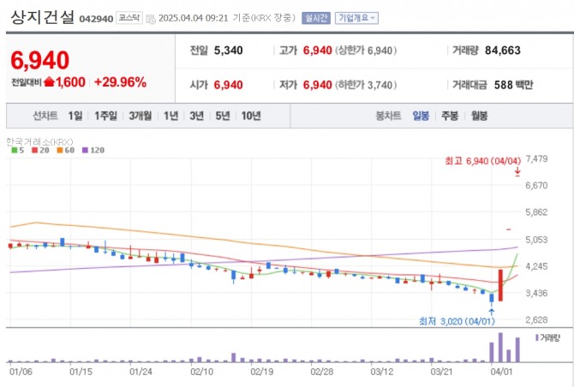
Task: Click the stock code 042940
Action: click(x=96, y=19)
